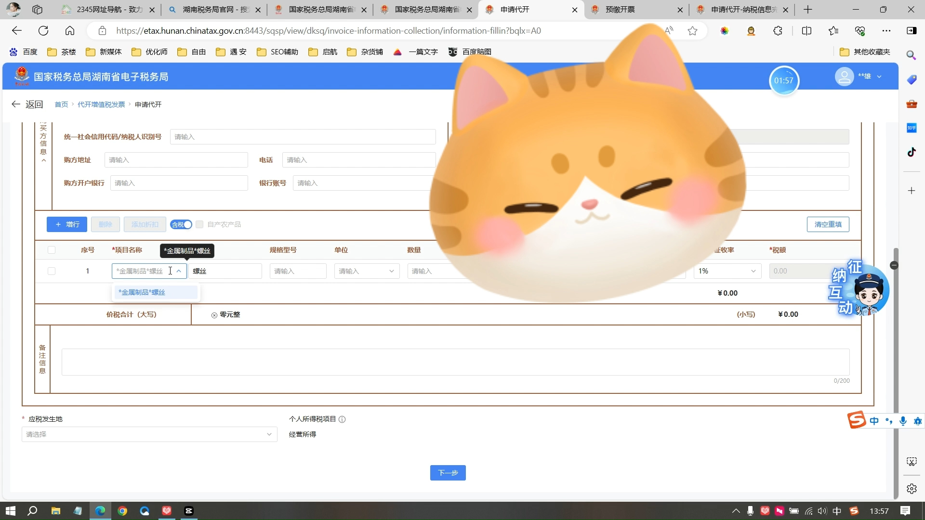
Task: Click the 电话 phone input field
Action: 359,160
